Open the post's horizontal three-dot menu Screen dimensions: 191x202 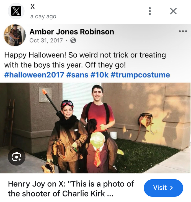coord(183,31)
